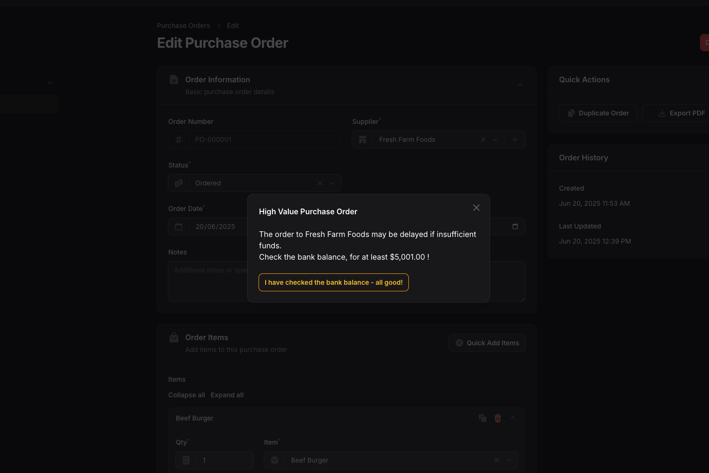Click the download icon on Export PDF
Viewport: 709px width, 473px height.
661,113
